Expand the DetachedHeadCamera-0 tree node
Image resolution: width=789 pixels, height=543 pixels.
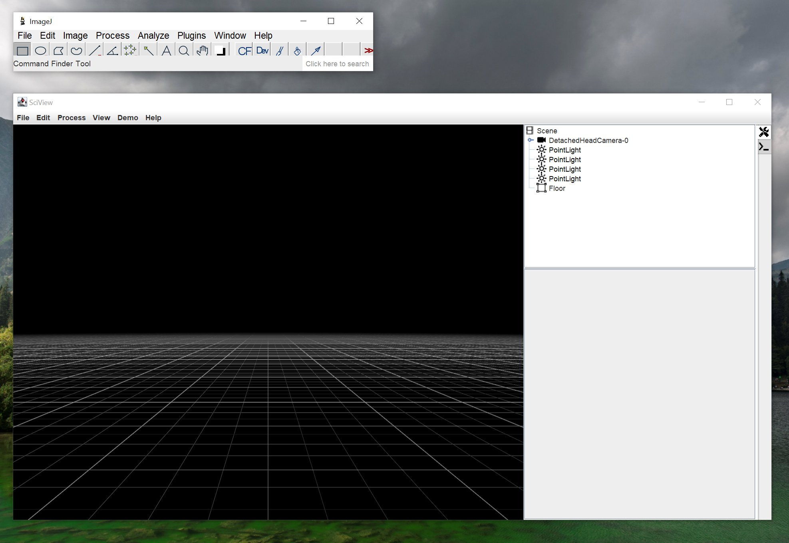531,140
